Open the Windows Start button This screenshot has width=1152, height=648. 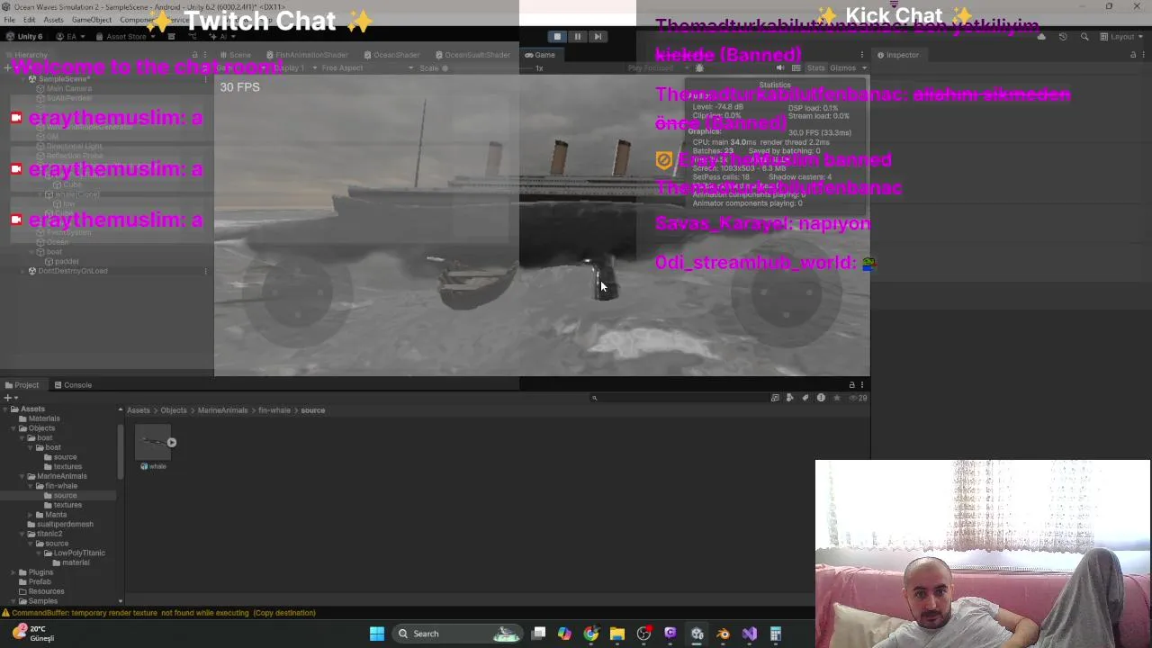pos(377,634)
